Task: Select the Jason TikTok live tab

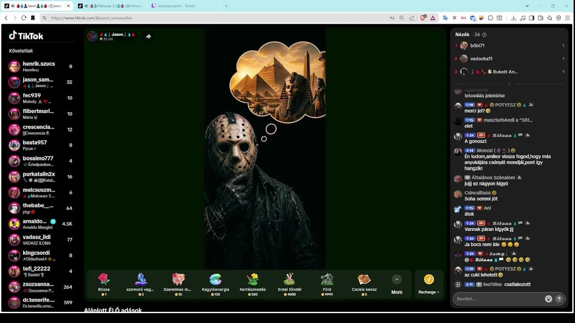Action: click(x=37, y=6)
